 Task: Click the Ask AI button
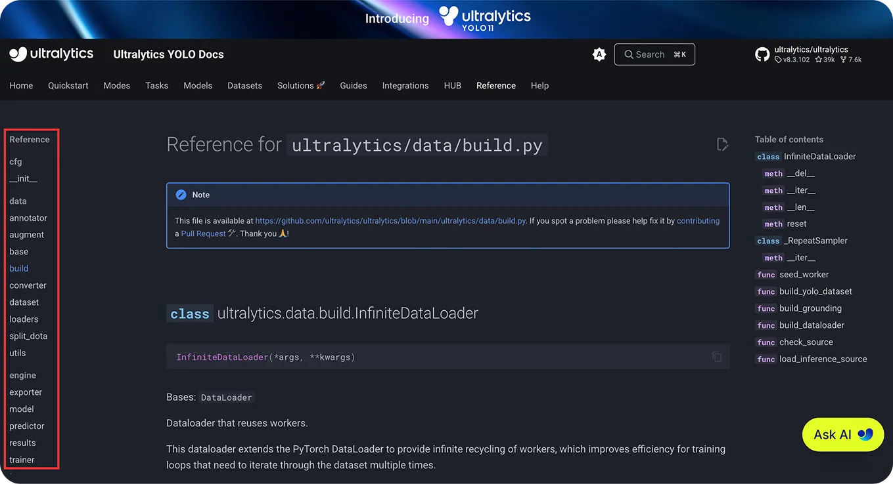[842, 434]
